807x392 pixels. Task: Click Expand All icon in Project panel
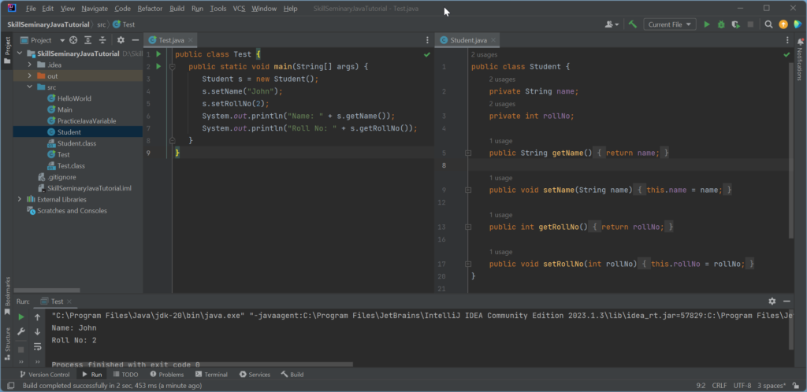(88, 40)
